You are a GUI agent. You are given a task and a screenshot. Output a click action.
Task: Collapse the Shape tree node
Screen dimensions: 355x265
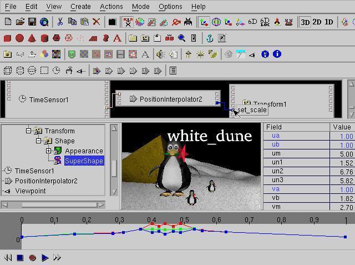click(38, 141)
